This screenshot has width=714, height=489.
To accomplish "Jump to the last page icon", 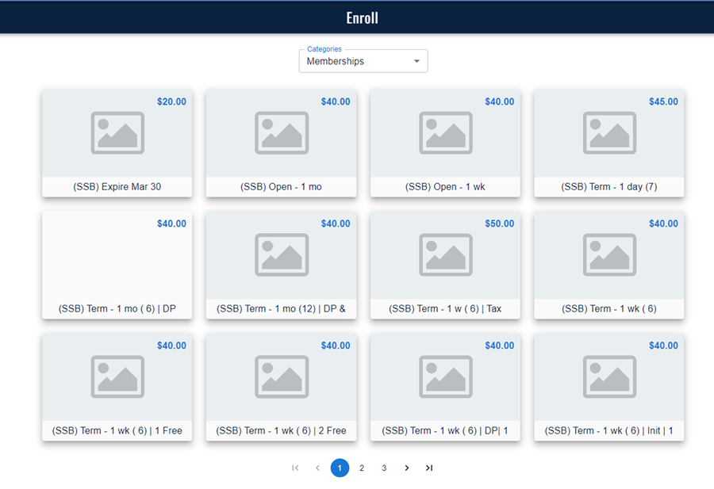I will coord(429,468).
